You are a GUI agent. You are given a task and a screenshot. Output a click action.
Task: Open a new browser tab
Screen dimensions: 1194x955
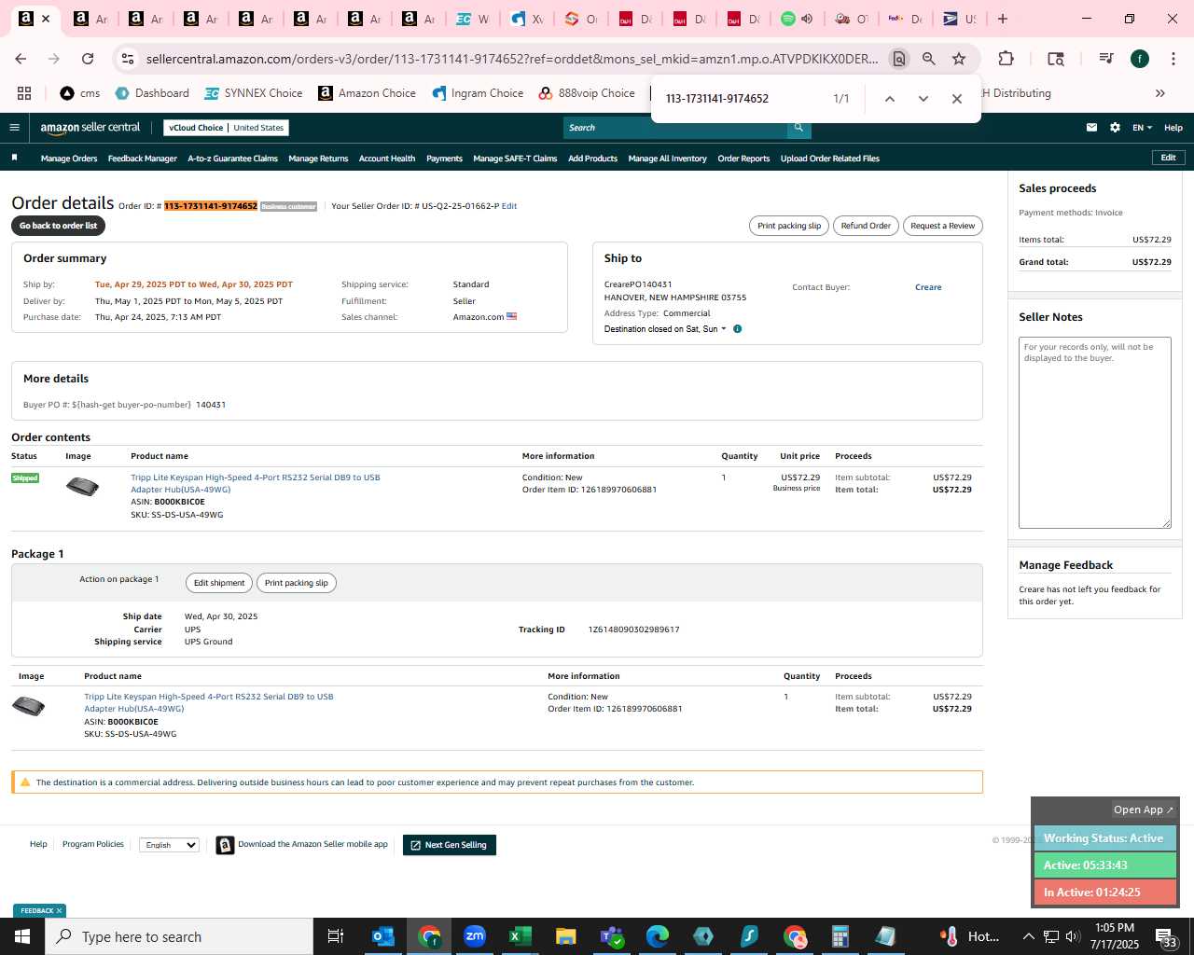tap(1003, 19)
